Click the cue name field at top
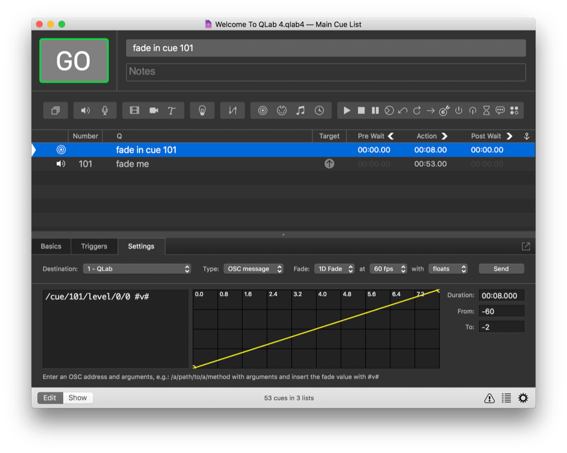This screenshot has width=567, height=453. (326, 48)
